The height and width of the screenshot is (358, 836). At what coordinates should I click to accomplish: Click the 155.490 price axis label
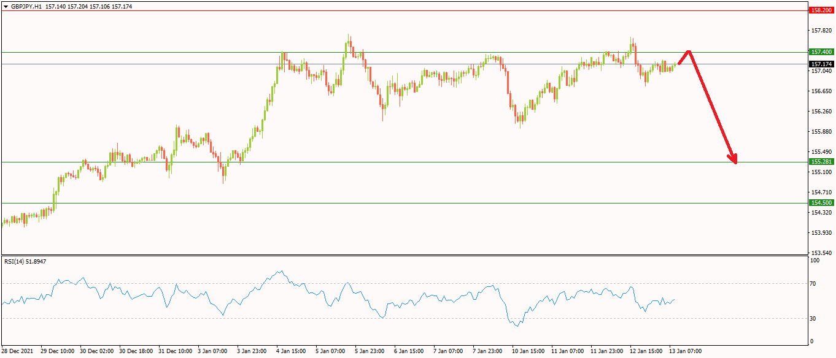[x=821, y=152]
